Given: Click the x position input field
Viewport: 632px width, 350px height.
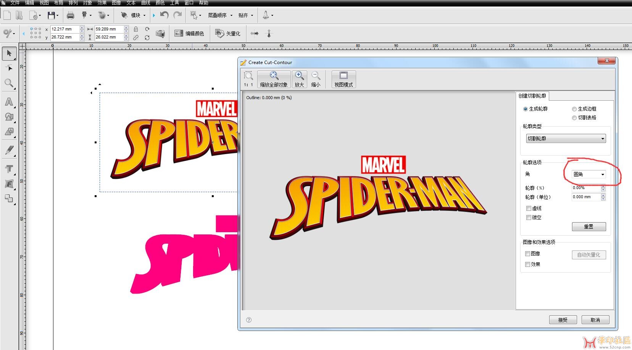Looking at the screenshot, I should [x=65, y=29].
